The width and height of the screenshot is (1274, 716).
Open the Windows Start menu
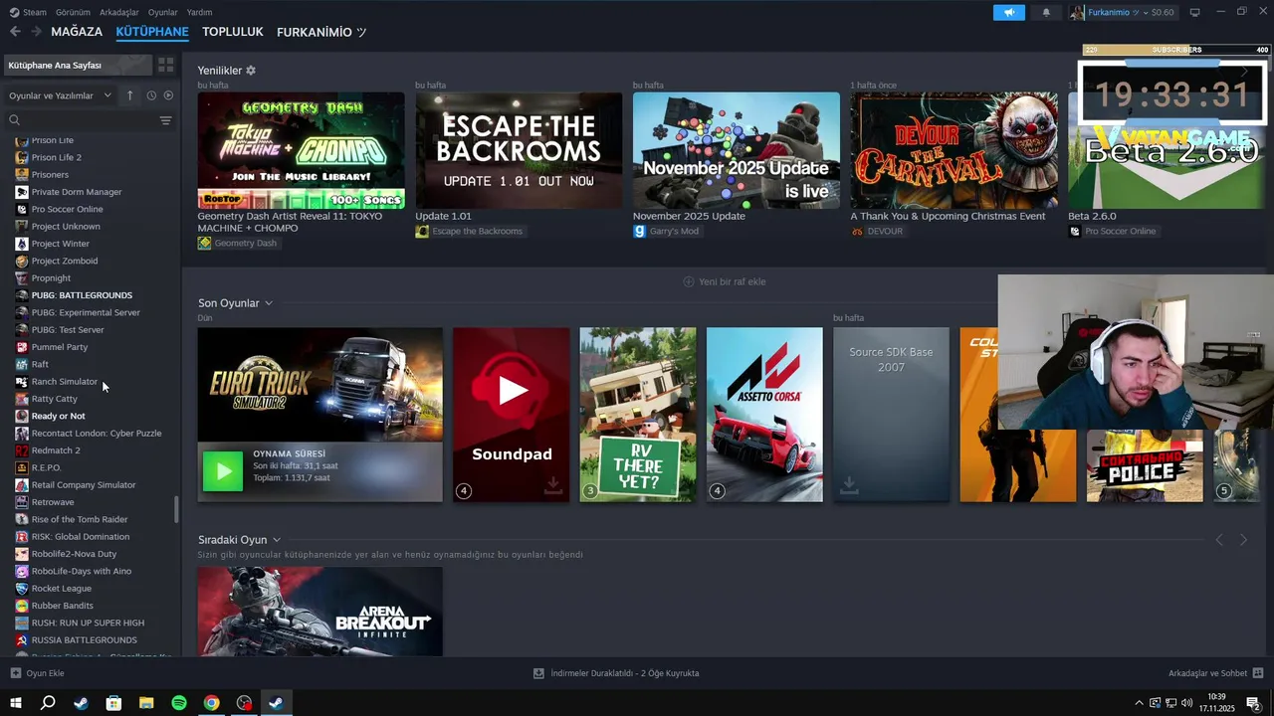pyautogui.click(x=16, y=703)
